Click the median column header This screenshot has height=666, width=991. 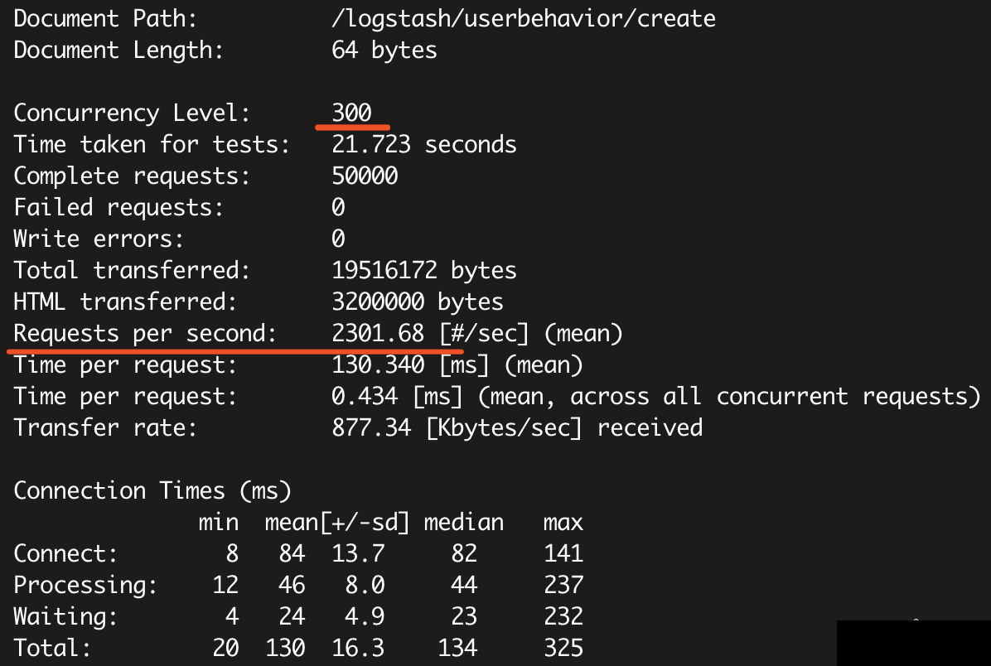pos(464,523)
